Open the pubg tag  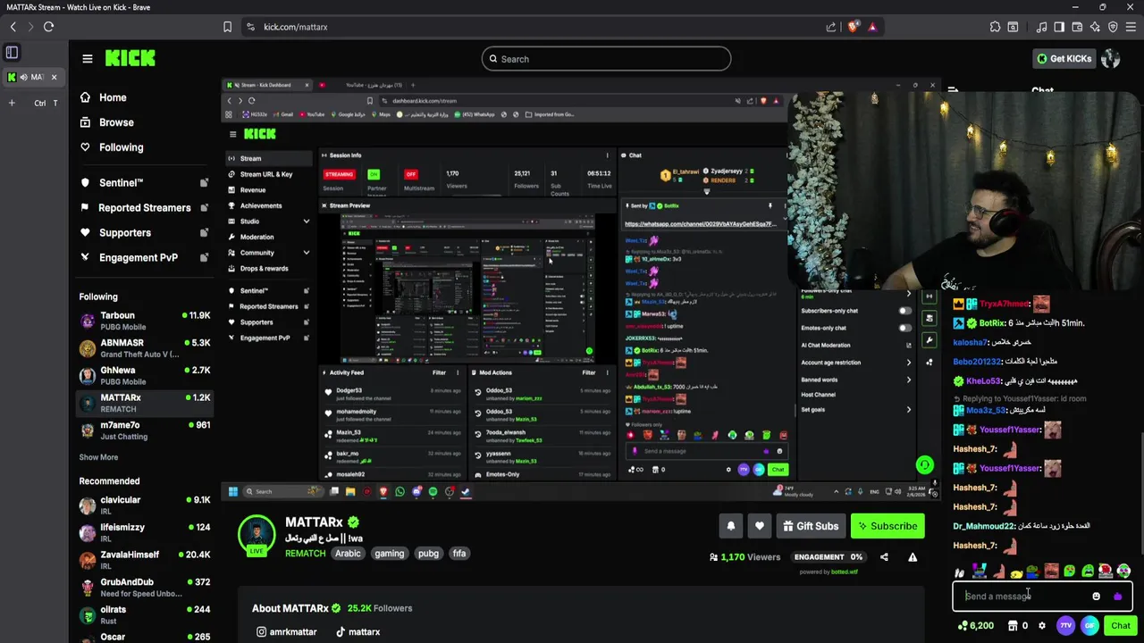coord(428,554)
